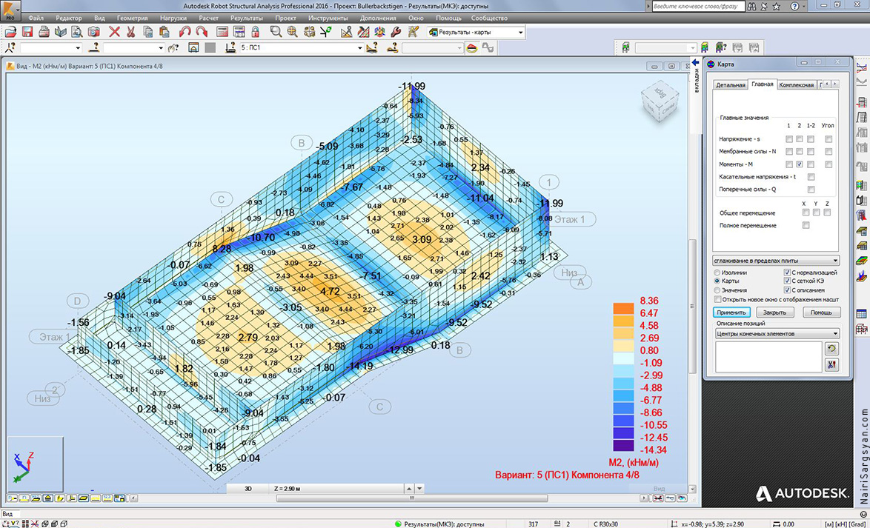This screenshot has width=870, height=528.
Task: Click the rotate icon in Карта panel
Action: 831,349
